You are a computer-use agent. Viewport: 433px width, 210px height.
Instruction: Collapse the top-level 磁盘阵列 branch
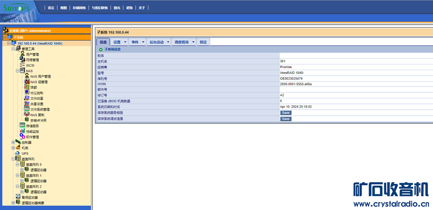pos(13,159)
